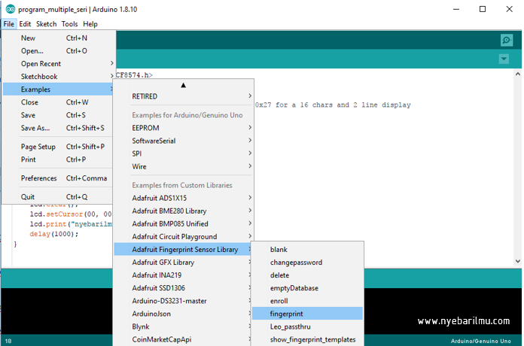Expand Blynk examples
Screen dimensions: 524x346
(x=183, y=326)
